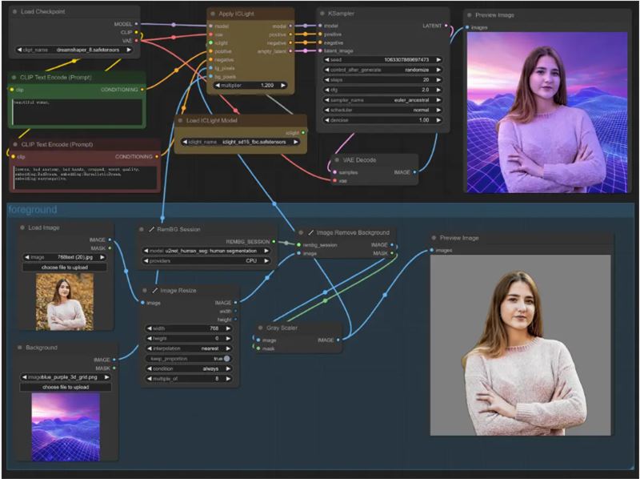Click the VAE output port on Load Checkpoint

coord(136,41)
